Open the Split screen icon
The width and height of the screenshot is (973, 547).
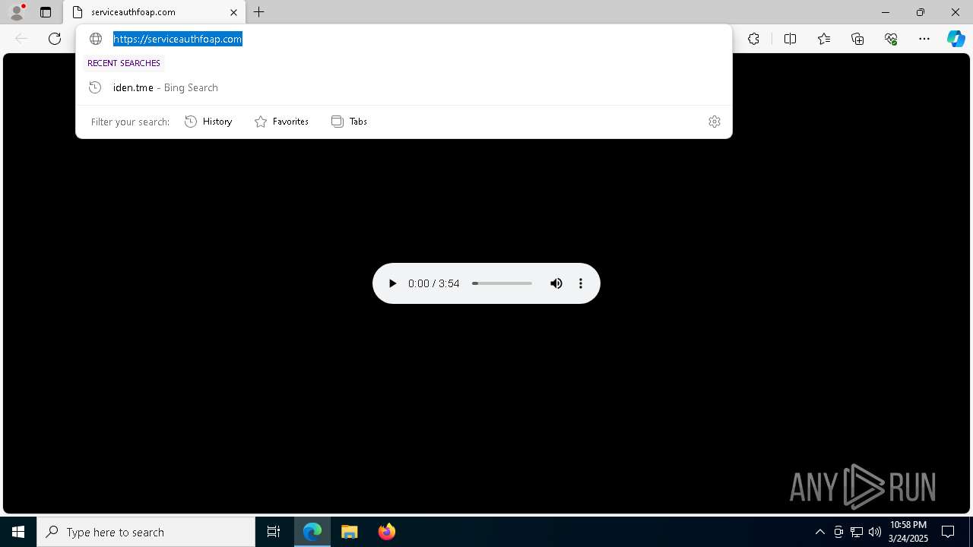point(790,39)
